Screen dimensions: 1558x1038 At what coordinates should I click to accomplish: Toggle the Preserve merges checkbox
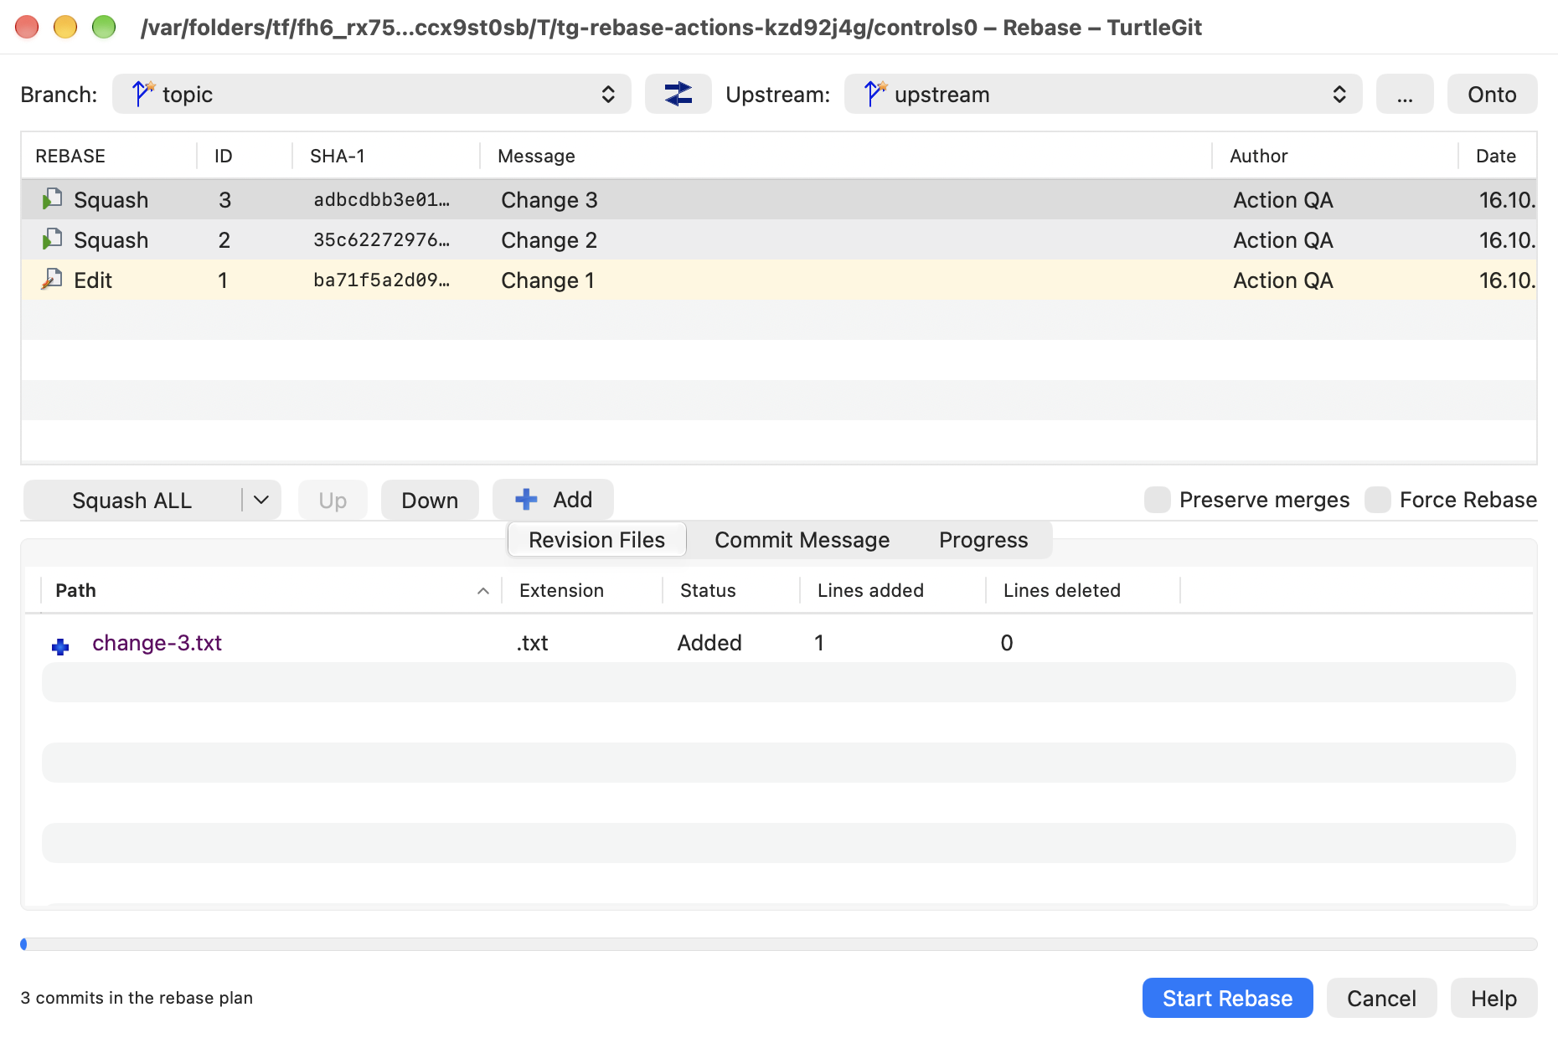pos(1157,500)
